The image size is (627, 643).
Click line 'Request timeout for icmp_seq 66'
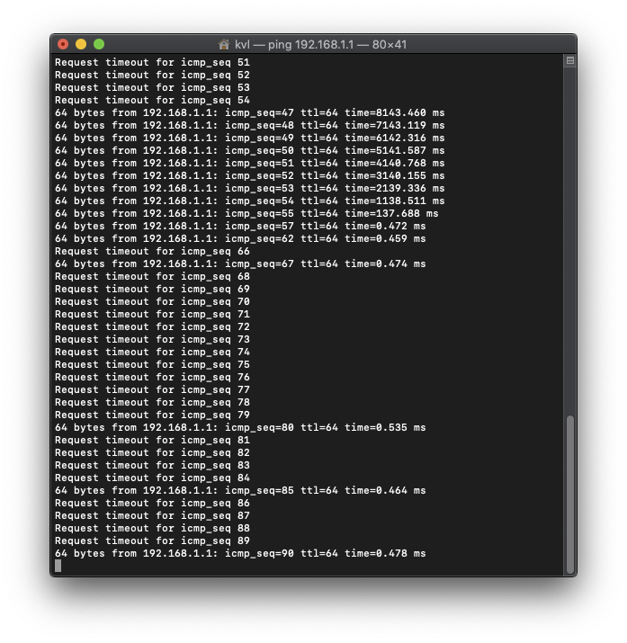pyautogui.click(x=152, y=252)
